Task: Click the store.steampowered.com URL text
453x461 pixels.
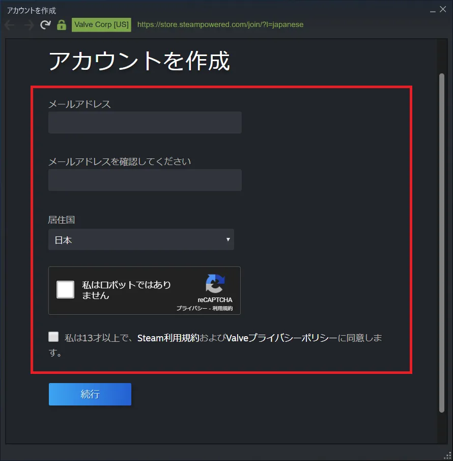Action: coord(220,24)
